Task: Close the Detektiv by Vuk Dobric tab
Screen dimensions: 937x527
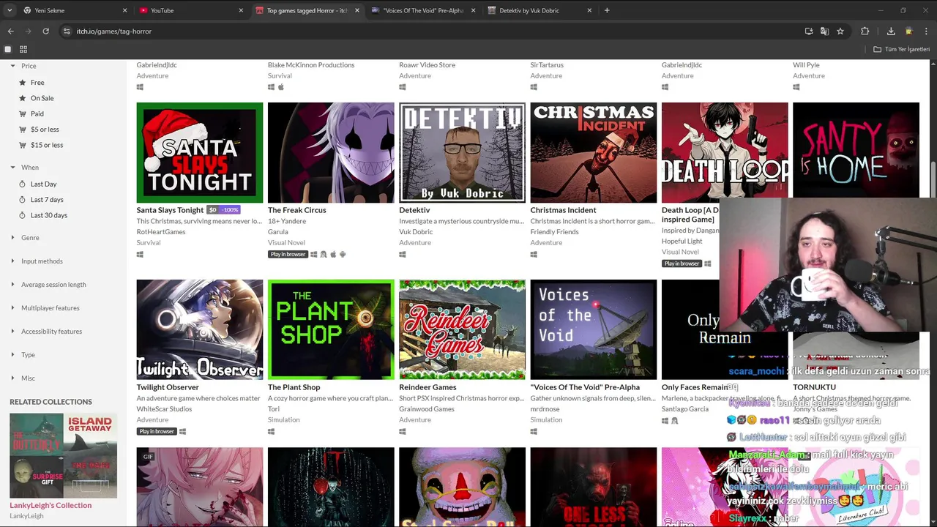Action: (589, 10)
